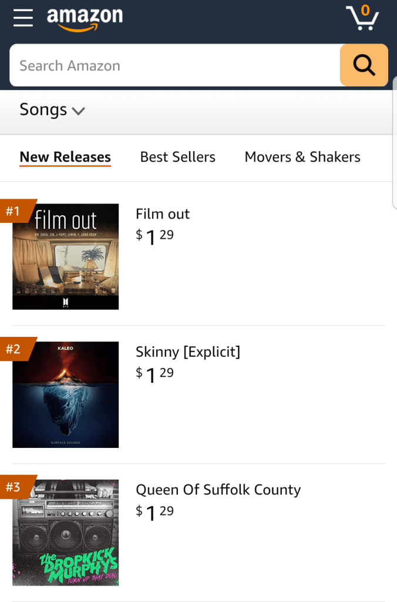Click the #3 rank badge

[14, 487]
